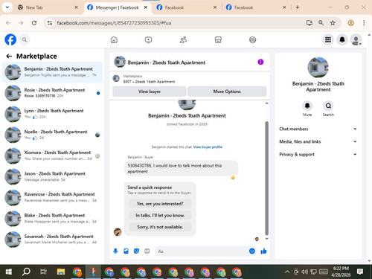Image resolution: width=372 pixels, height=279 pixels.
Task: Open Noelle's 2beds 1bath Apartment conversation
Action: (52, 135)
